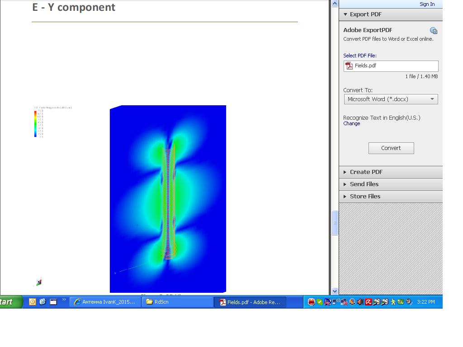Click the 3D axis orientation icon on page

(x=39, y=282)
